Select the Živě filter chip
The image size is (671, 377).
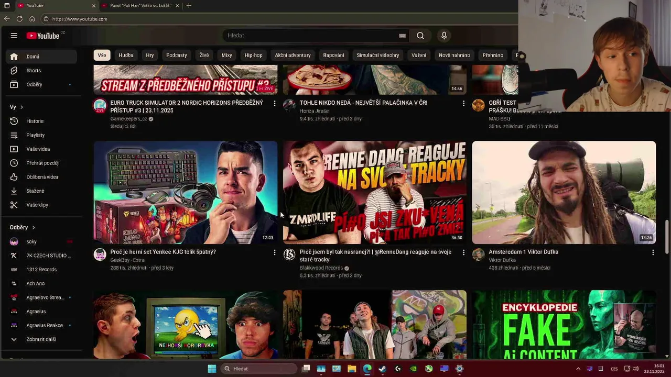(204, 55)
